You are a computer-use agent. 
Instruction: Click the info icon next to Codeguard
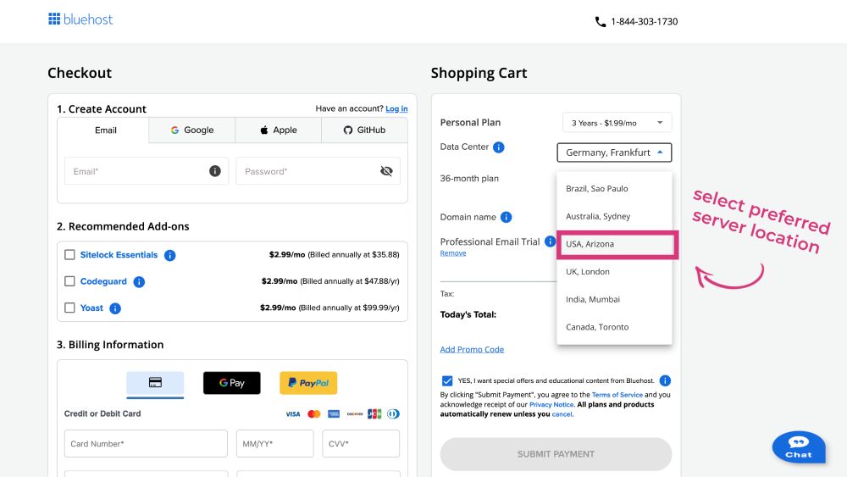[139, 281]
